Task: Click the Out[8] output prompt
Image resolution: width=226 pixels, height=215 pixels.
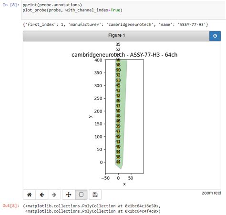Action: click(x=10, y=206)
